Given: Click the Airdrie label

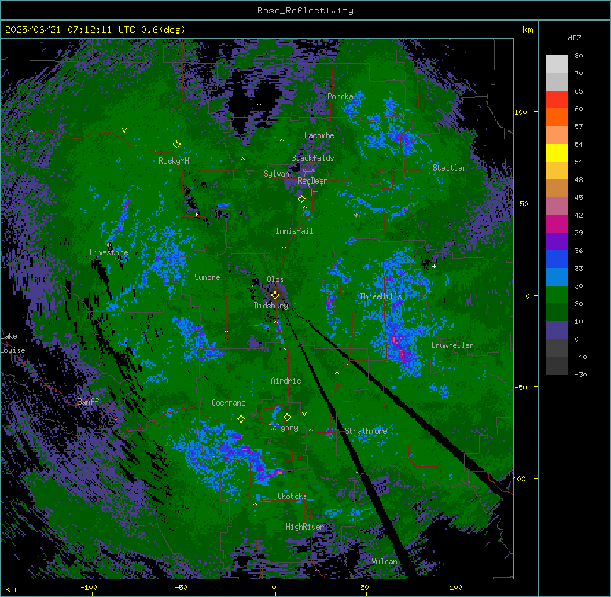Looking at the screenshot, I should pos(286,381).
